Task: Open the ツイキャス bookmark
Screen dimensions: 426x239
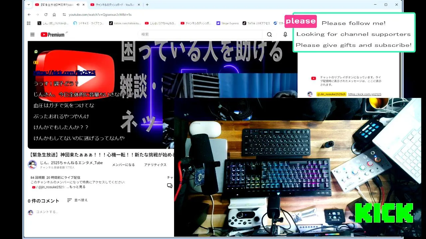Action: coord(89,23)
